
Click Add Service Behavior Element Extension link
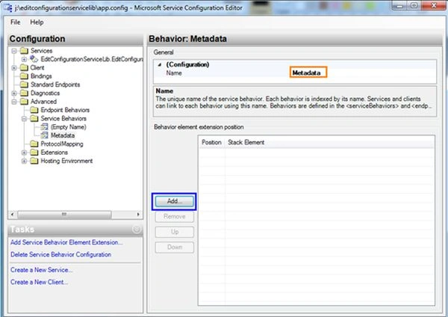coord(66,242)
